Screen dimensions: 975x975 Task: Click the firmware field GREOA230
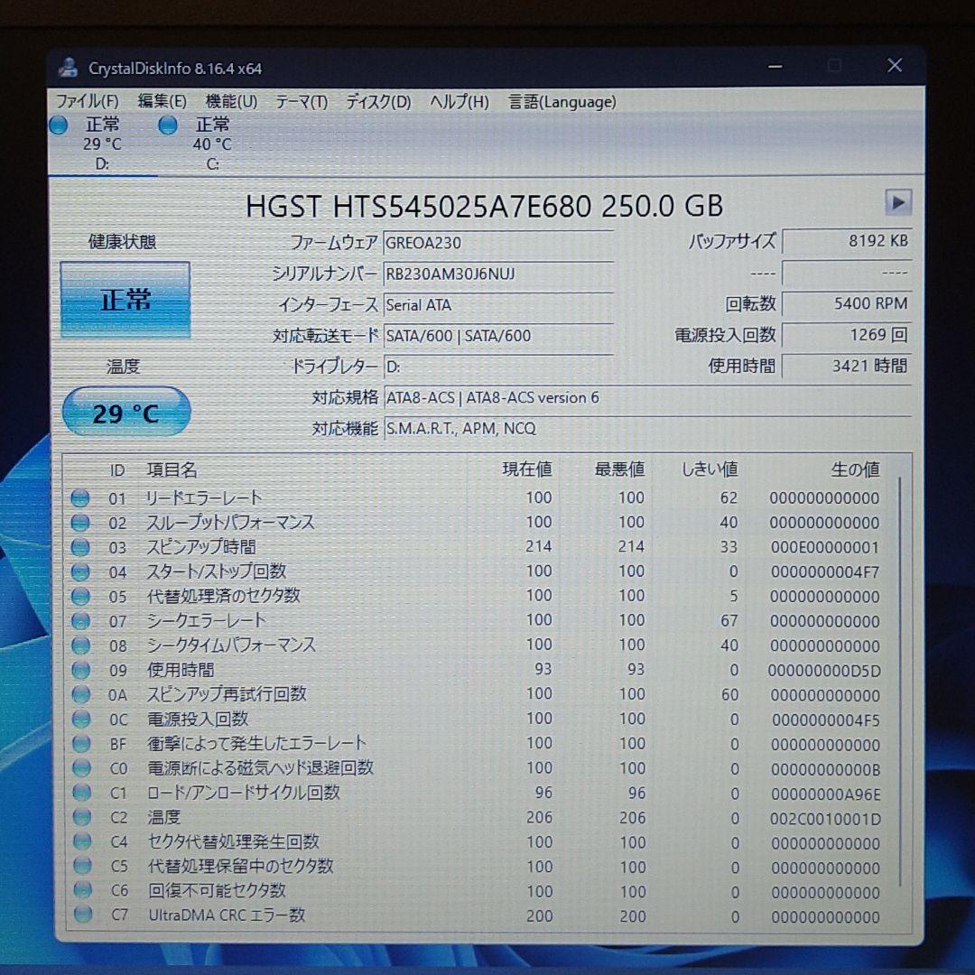498,243
